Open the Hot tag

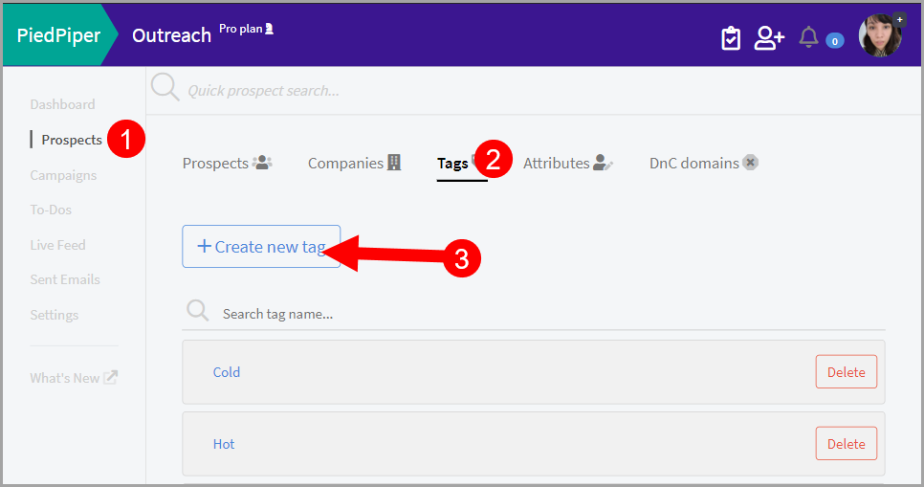(x=223, y=444)
